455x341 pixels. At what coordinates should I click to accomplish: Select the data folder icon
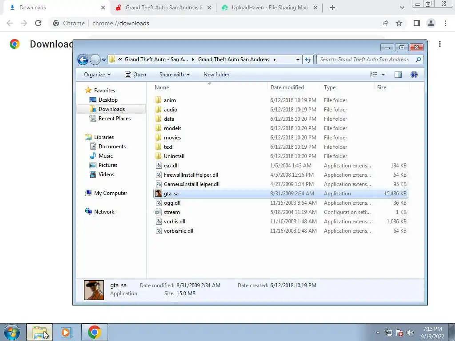click(159, 119)
